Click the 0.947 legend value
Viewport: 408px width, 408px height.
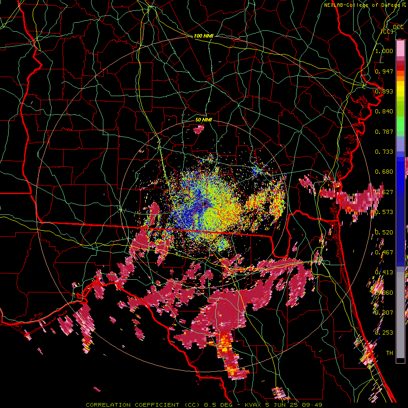click(x=384, y=71)
